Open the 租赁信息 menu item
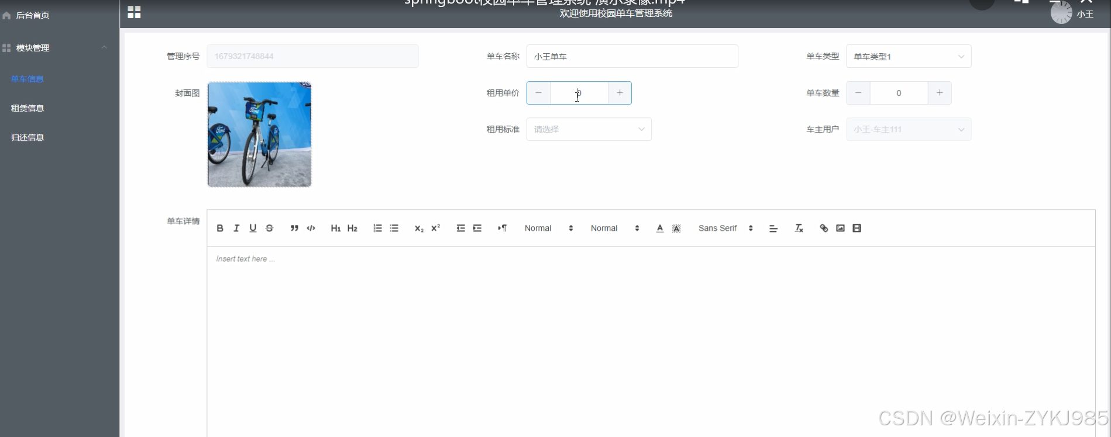 (x=27, y=108)
